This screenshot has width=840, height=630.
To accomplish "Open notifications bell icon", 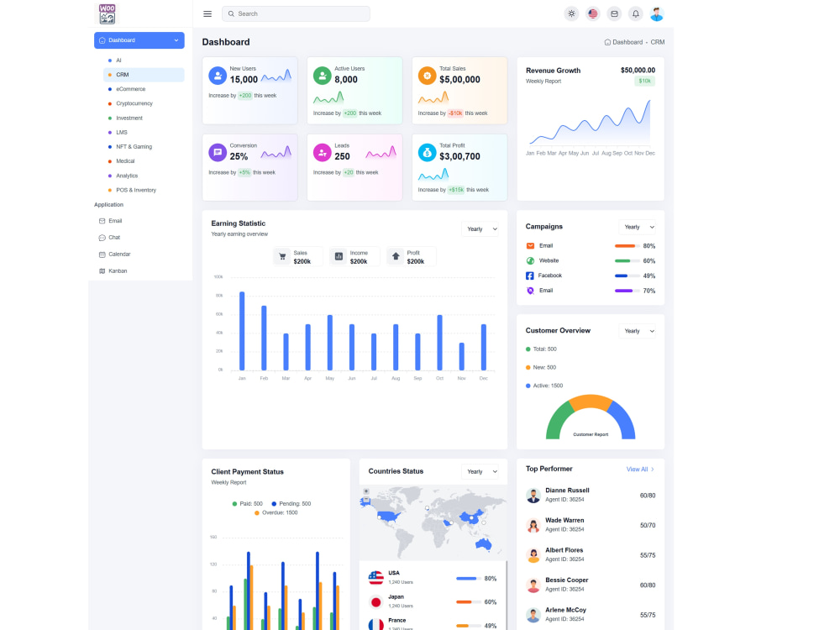I will click(636, 14).
